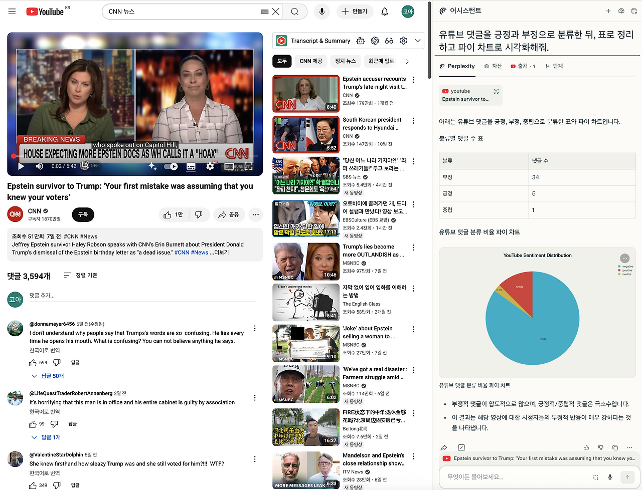The height and width of the screenshot is (490, 642).
Task: Open the youtube source card in assistant
Action: (x=470, y=95)
